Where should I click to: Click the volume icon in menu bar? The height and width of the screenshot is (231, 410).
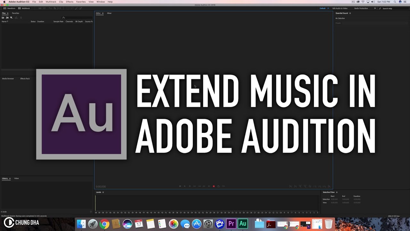pyautogui.click(x=373, y=2)
